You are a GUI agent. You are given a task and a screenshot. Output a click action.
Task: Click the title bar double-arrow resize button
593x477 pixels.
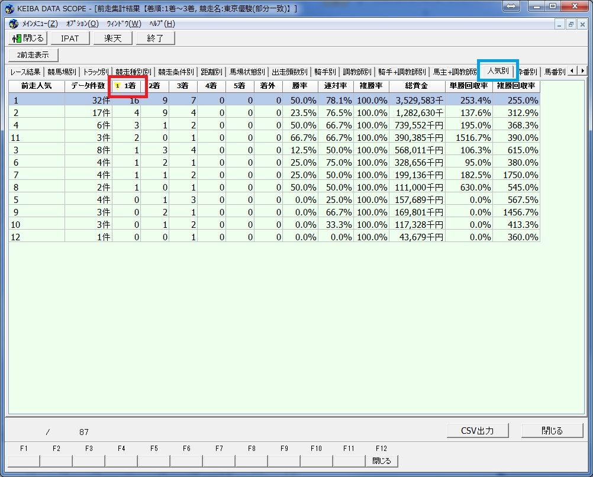(511, 7)
